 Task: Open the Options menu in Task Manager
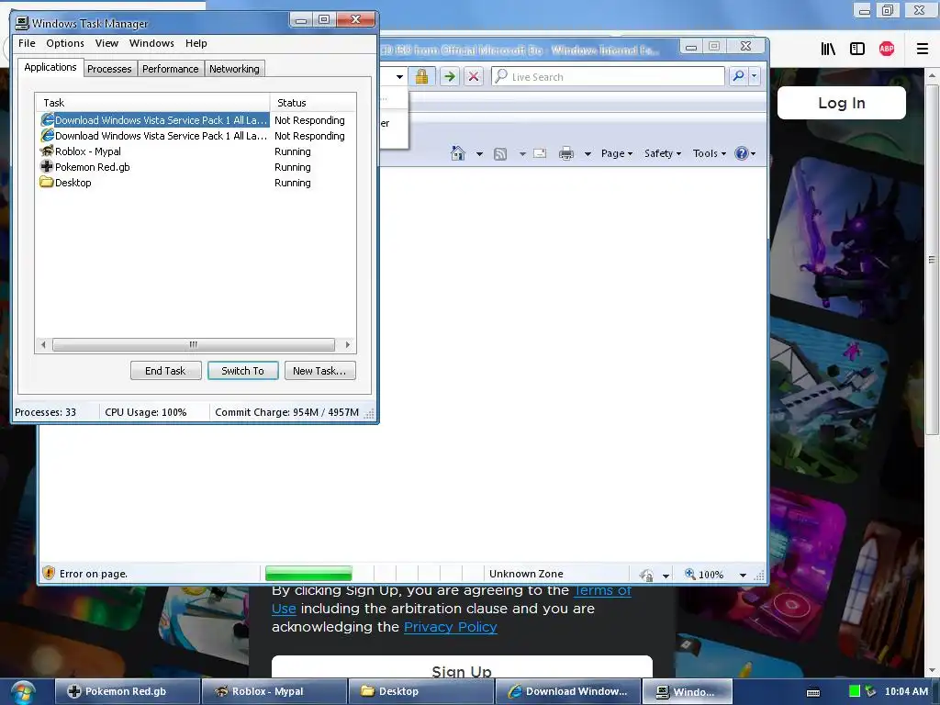point(65,43)
